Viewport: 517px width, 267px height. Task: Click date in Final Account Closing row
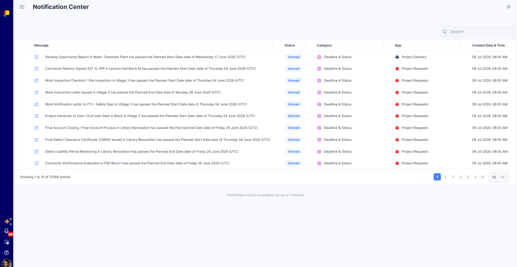(x=490, y=128)
